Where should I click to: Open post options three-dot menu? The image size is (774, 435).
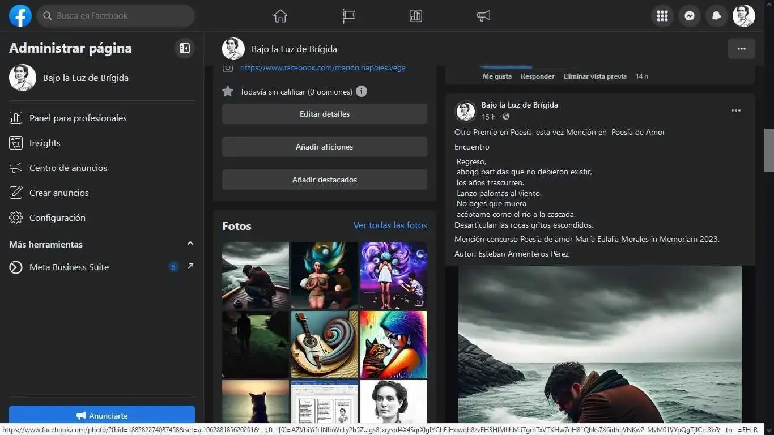pyautogui.click(x=736, y=111)
